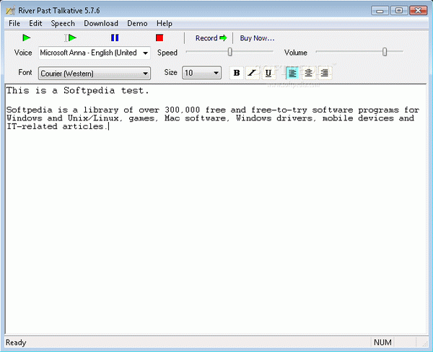Open the File menu
Screen dimensions: 433x352
click(x=14, y=24)
